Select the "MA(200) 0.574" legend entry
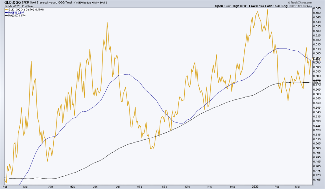The width and height of the screenshot is (325, 189). [x=17, y=16]
